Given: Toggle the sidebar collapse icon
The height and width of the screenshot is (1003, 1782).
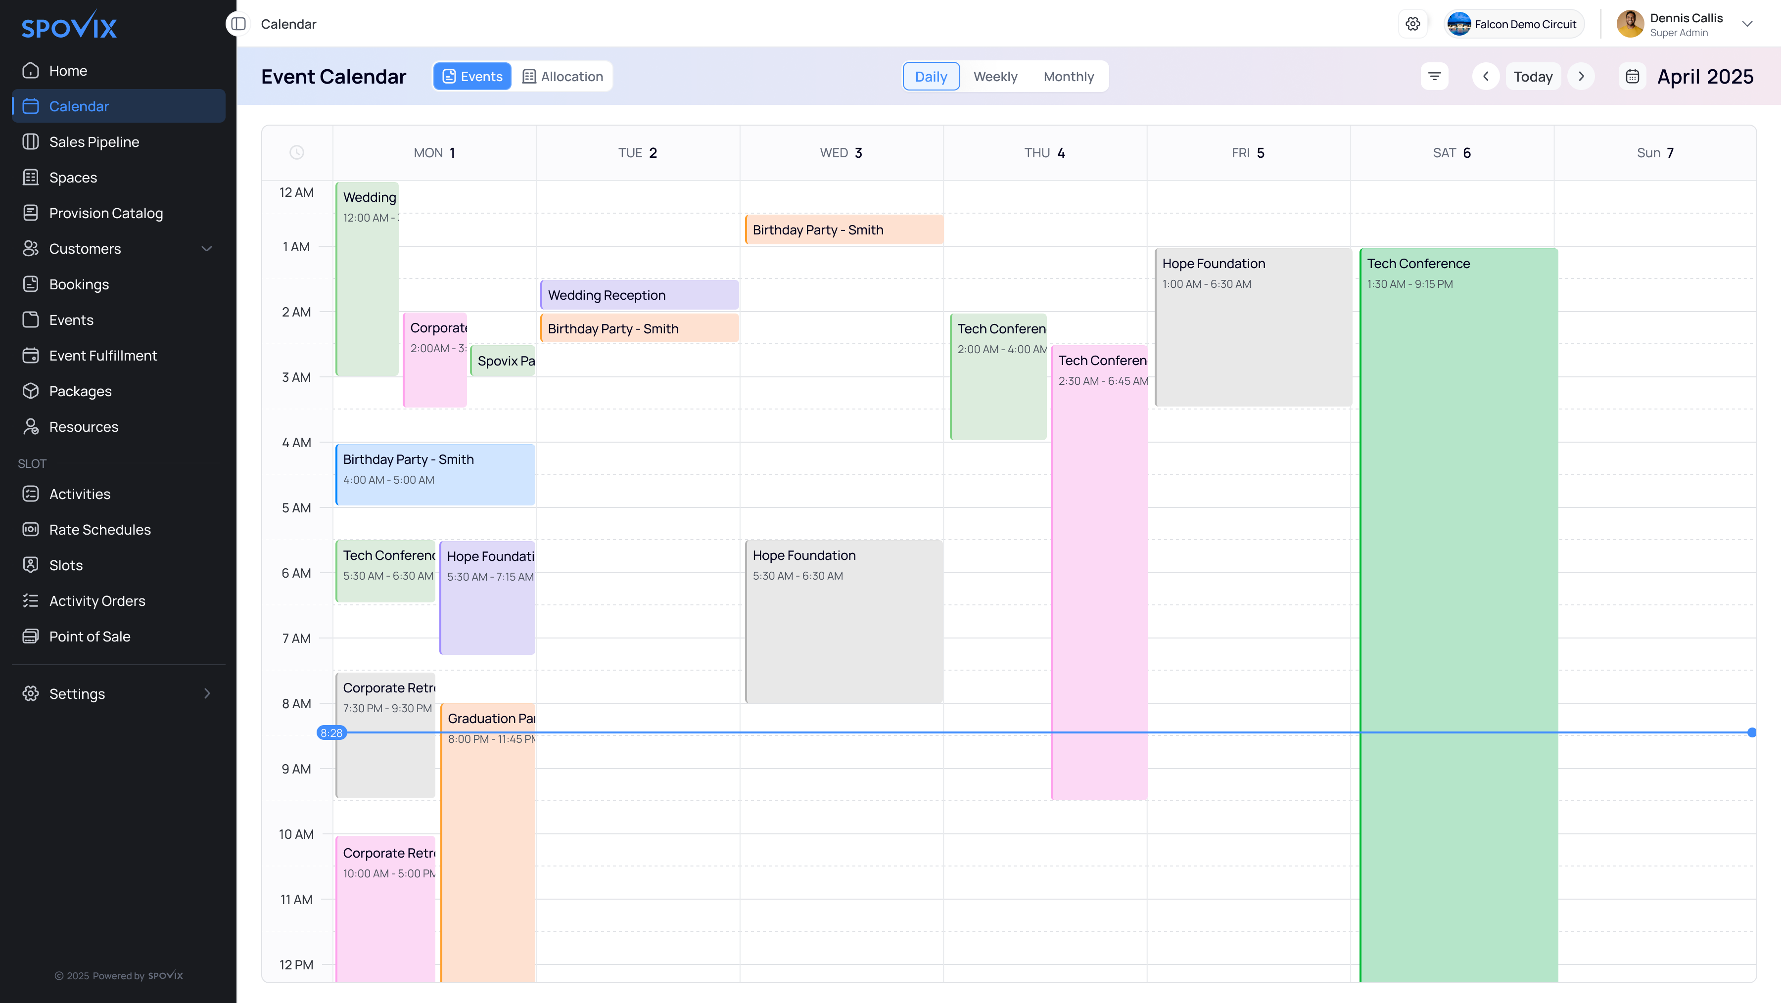Looking at the screenshot, I should click(238, 24).
